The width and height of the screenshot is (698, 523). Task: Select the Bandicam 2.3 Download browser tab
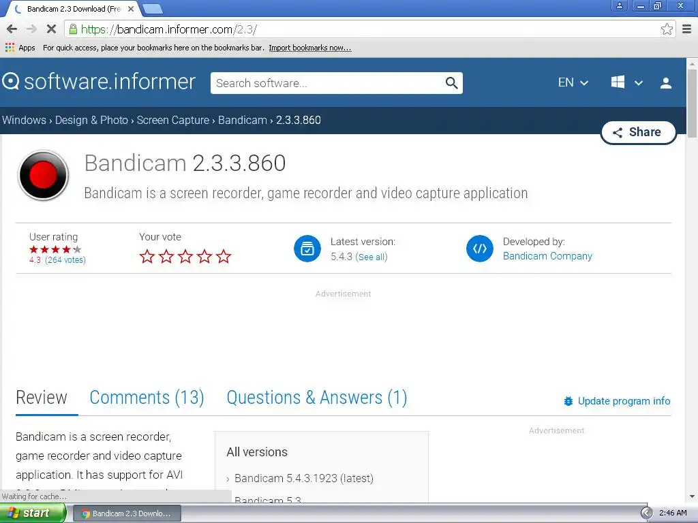pos(74,9)
